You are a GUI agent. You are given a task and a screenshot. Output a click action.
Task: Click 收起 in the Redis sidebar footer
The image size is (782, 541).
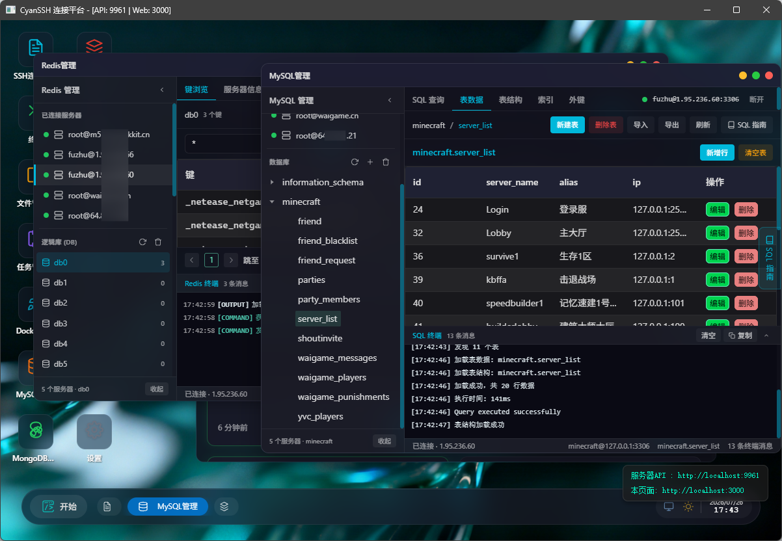157,389
